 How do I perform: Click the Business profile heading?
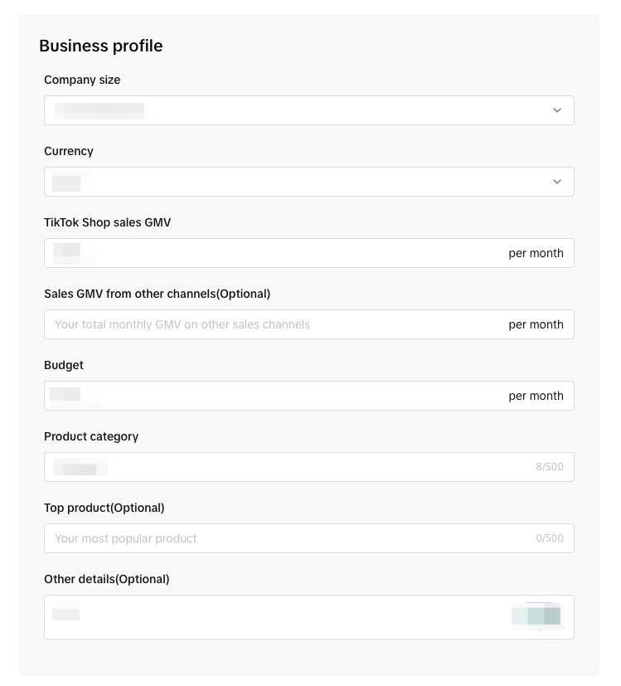pyautogui.click(x=101, y=46)
